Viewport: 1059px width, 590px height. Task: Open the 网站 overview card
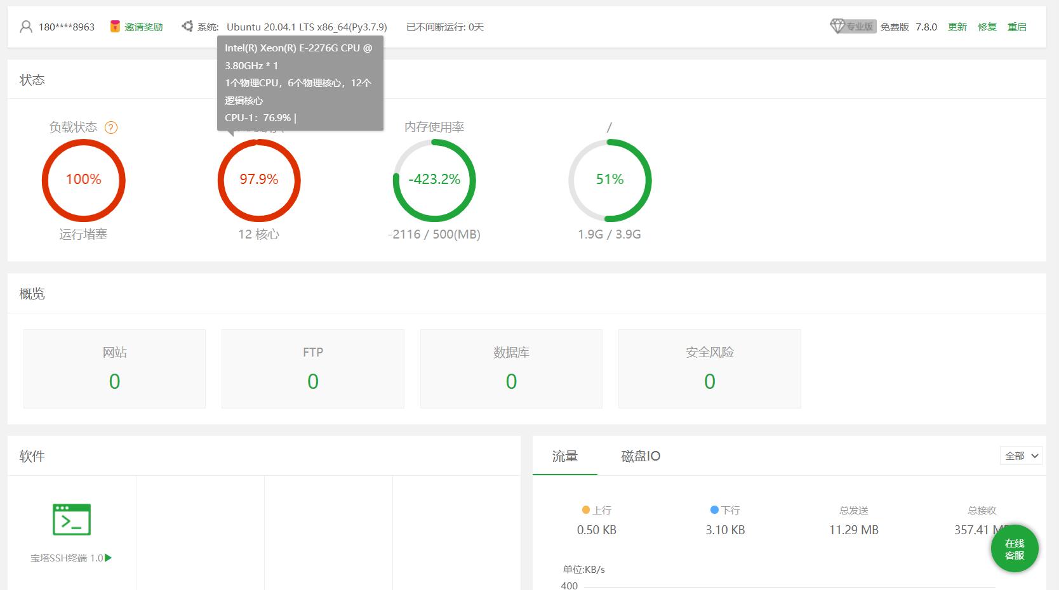(115, 369)
